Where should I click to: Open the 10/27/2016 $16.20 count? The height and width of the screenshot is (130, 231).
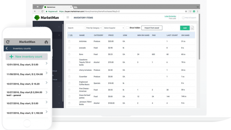(x=27, y=84)
